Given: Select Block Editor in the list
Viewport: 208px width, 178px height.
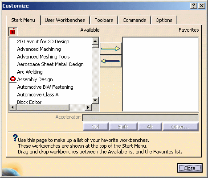Looking at the screenshot, I should [x=29, y=102].
